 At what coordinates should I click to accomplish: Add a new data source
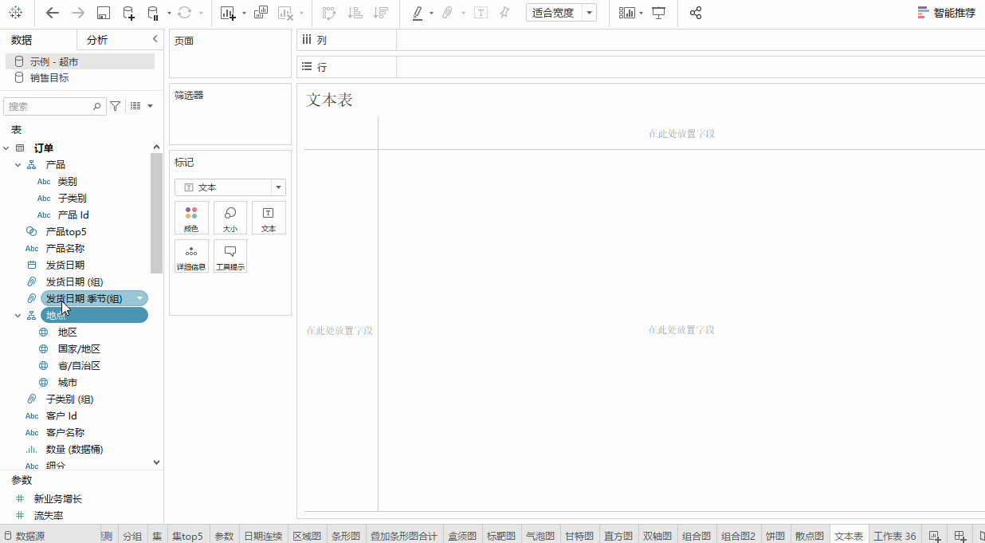coord(128,13)
